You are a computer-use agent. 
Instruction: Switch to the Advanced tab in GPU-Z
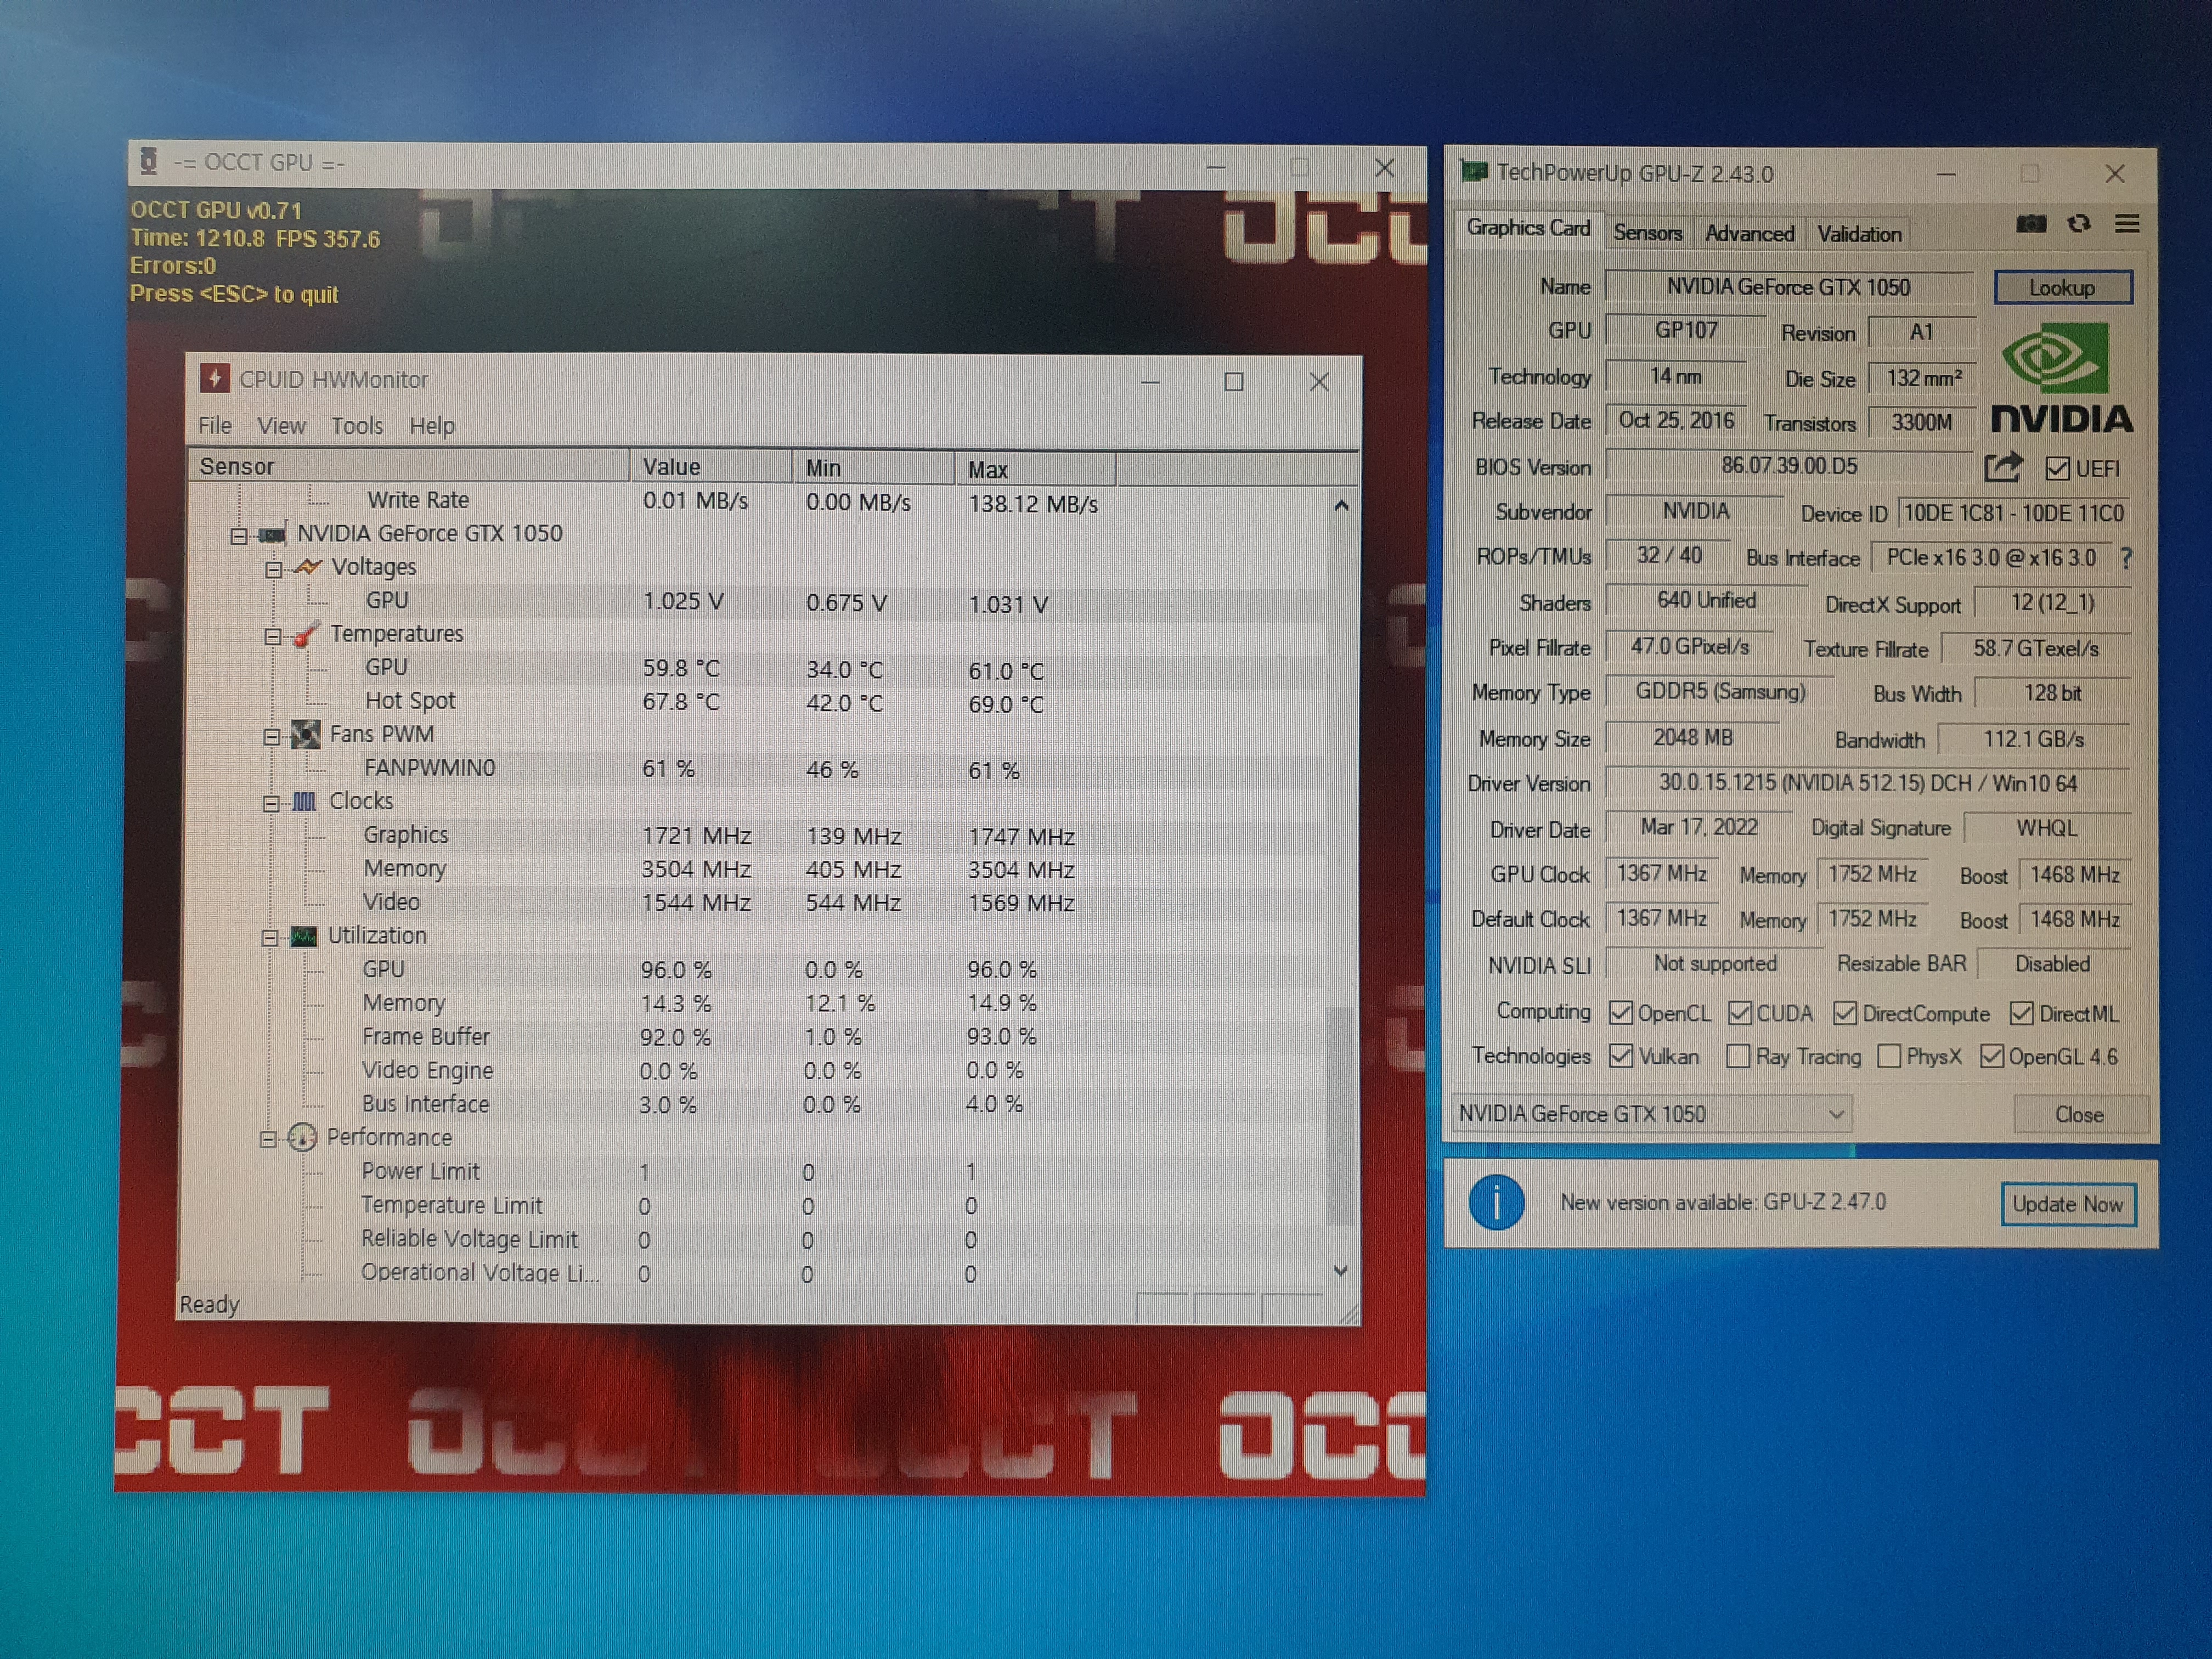1749,233
